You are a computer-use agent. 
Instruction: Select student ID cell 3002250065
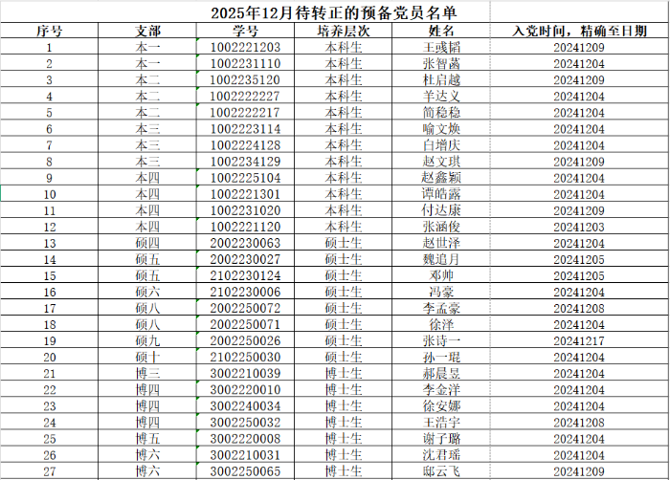245,471
